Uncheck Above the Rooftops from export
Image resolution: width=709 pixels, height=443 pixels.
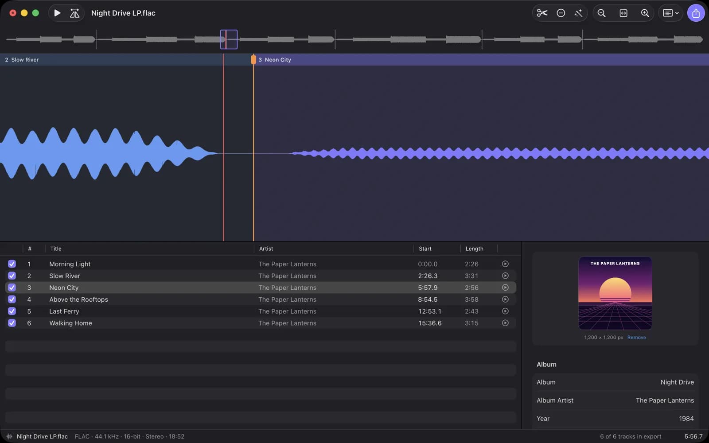pos(12,299)
